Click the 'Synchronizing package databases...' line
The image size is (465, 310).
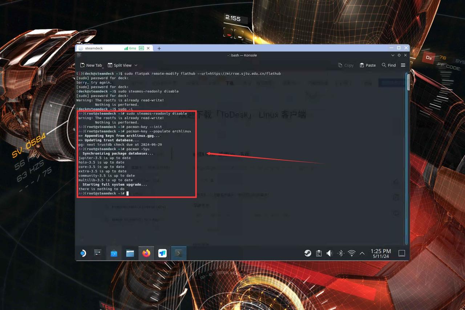118,153
